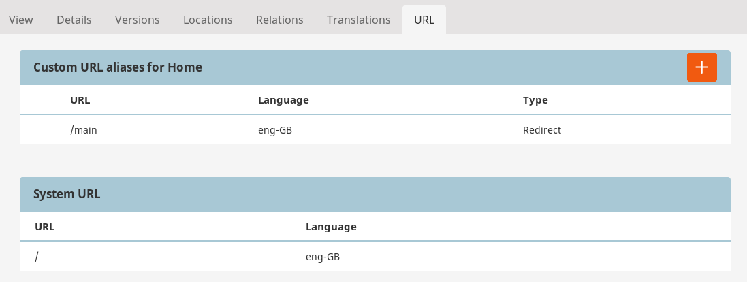Select the Locations tab
747x282 pixels.
tap(208, 20)
